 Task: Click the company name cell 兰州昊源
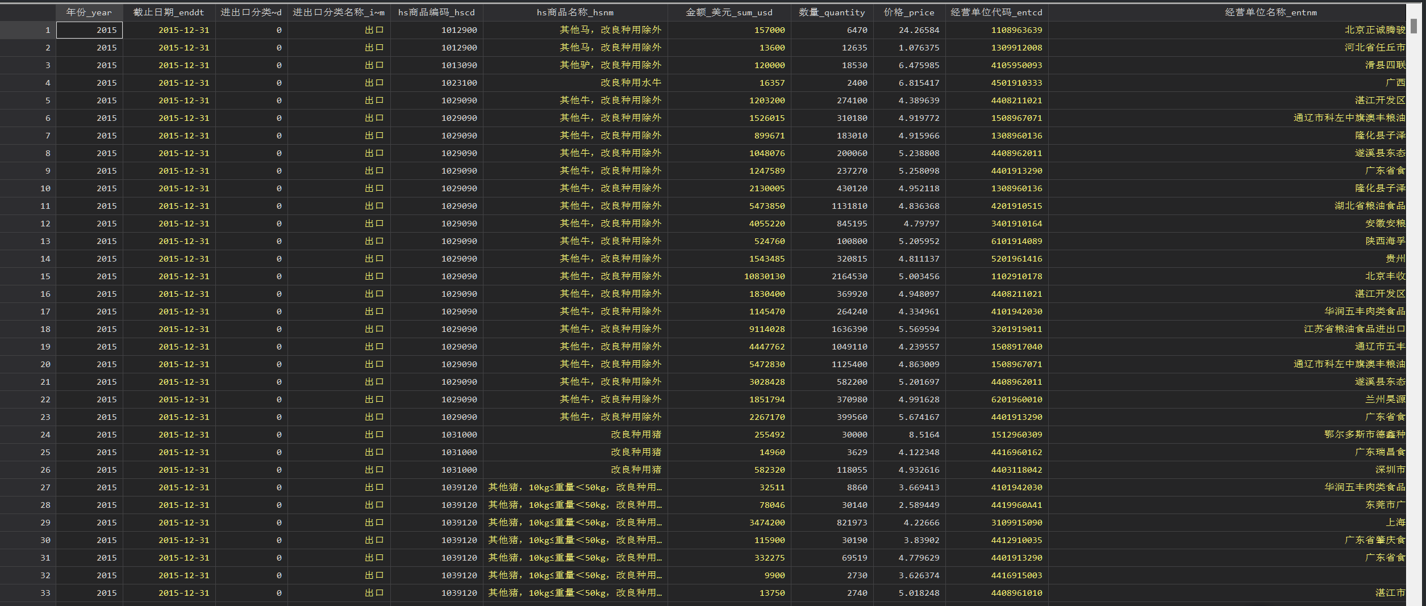pyautogui.click(x=1227, y=399)
